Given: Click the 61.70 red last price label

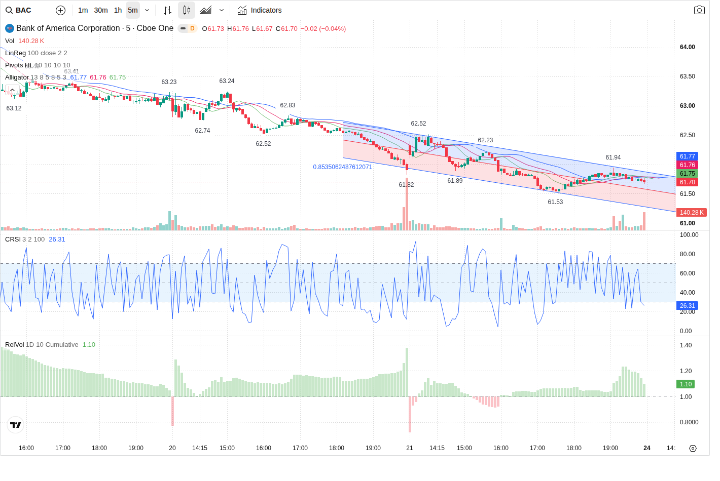Looking at the screenshot, I should tap(688, 182).
